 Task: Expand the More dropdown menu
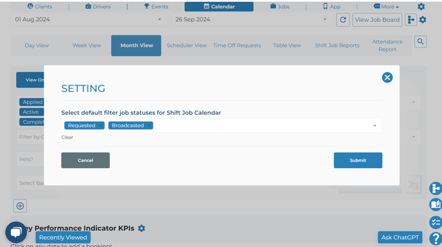386,6
